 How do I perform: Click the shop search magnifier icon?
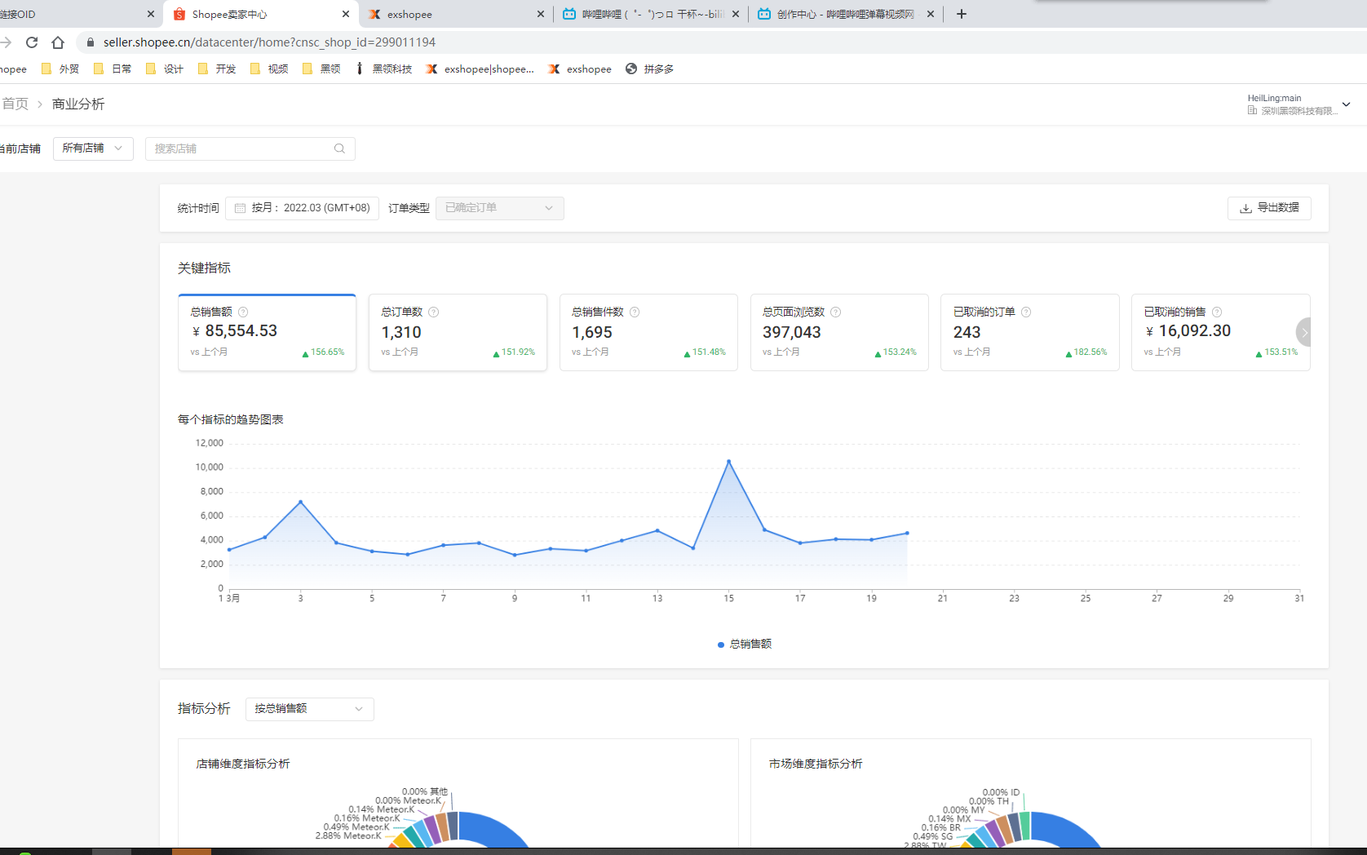(339, 148)
